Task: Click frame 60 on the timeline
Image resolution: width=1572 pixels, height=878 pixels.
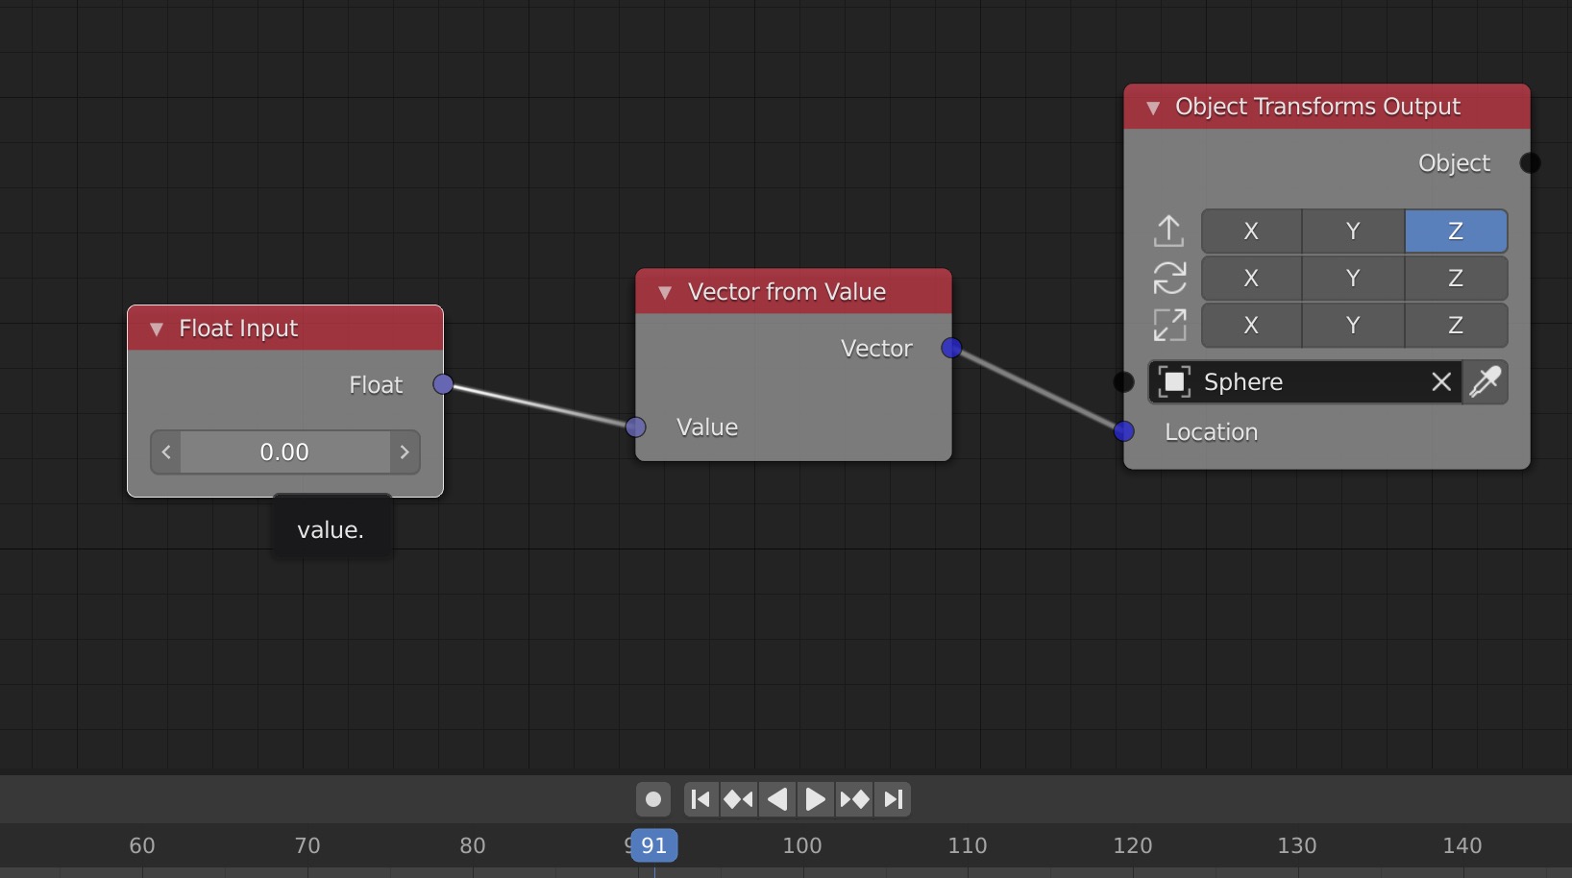Action: 142,845
